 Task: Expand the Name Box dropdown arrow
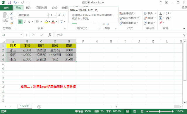click(21, 35)
